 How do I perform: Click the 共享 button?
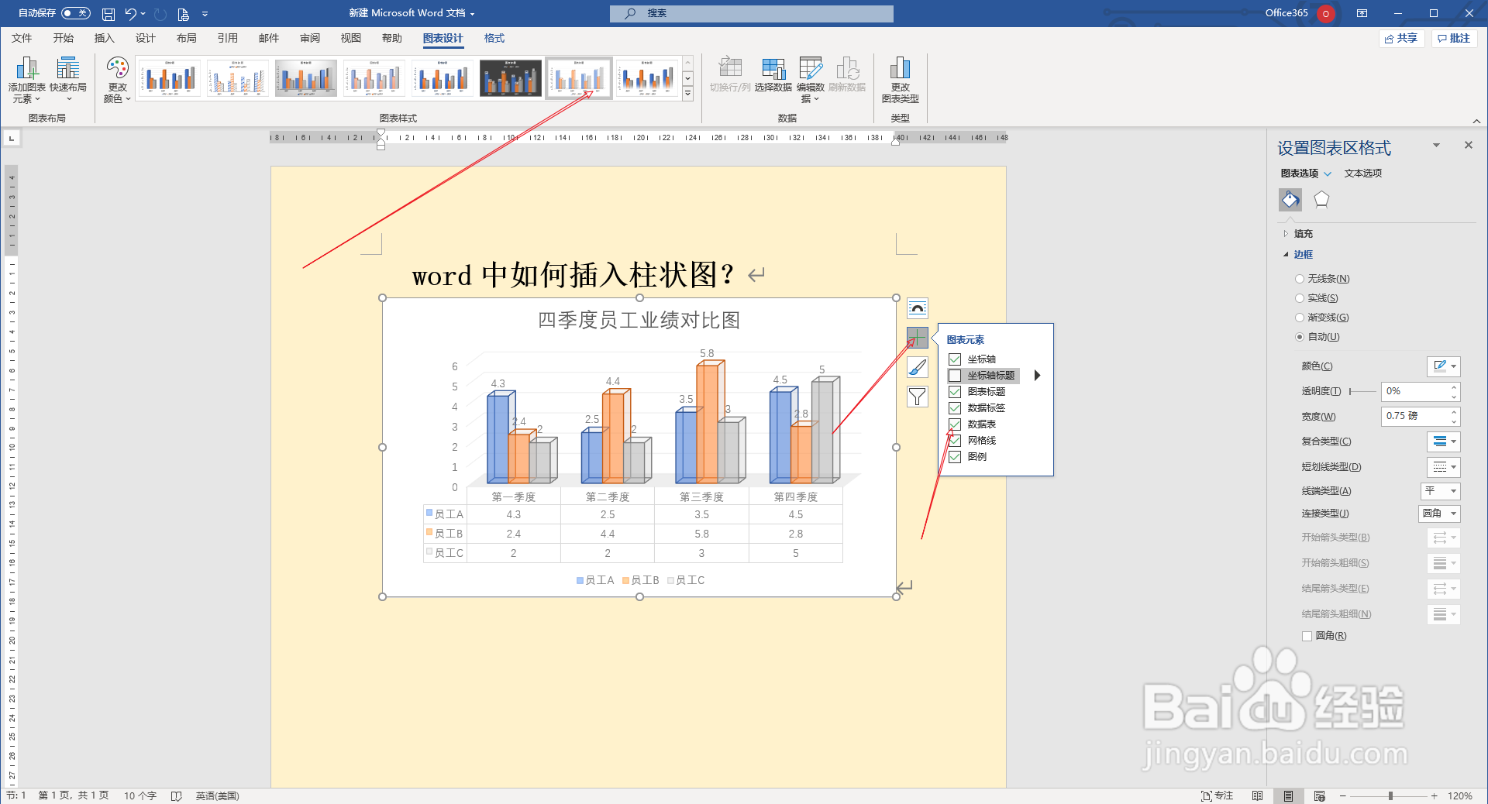coord(1400,38)
